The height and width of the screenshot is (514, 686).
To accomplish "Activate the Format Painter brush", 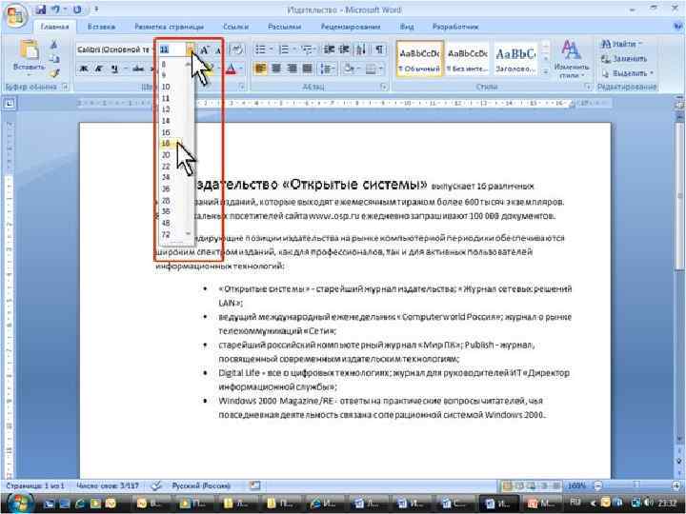I will click(53, 73).
